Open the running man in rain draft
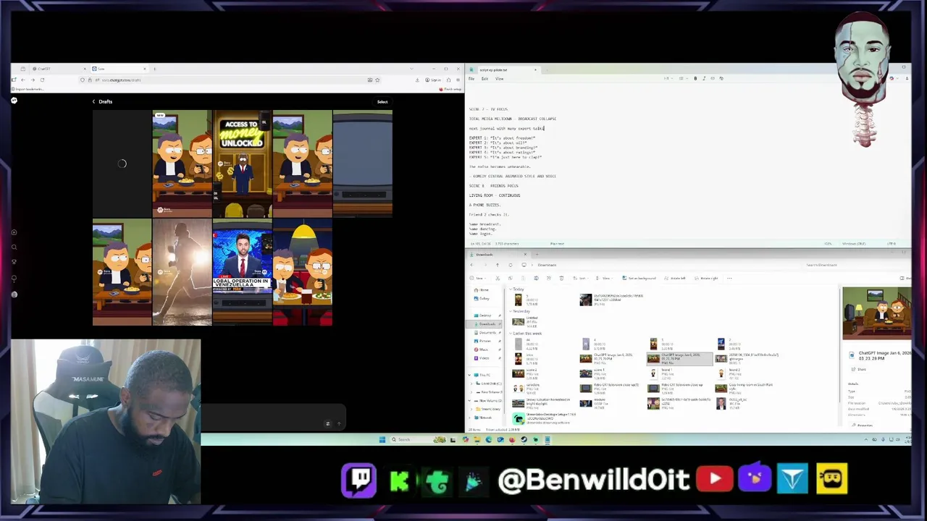 point(182,274)
